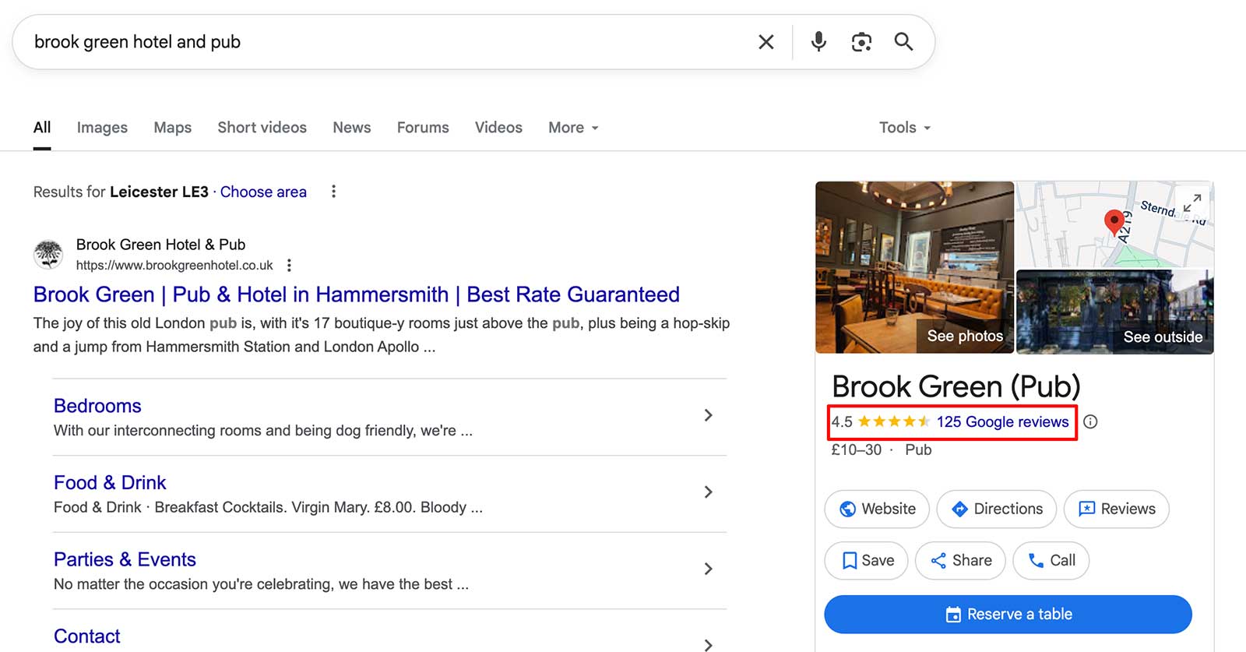This screenshot has height=652, width=1246.
Task: Open the Tools dropdown
Action: pyautogui.click(x=904, y=128)
